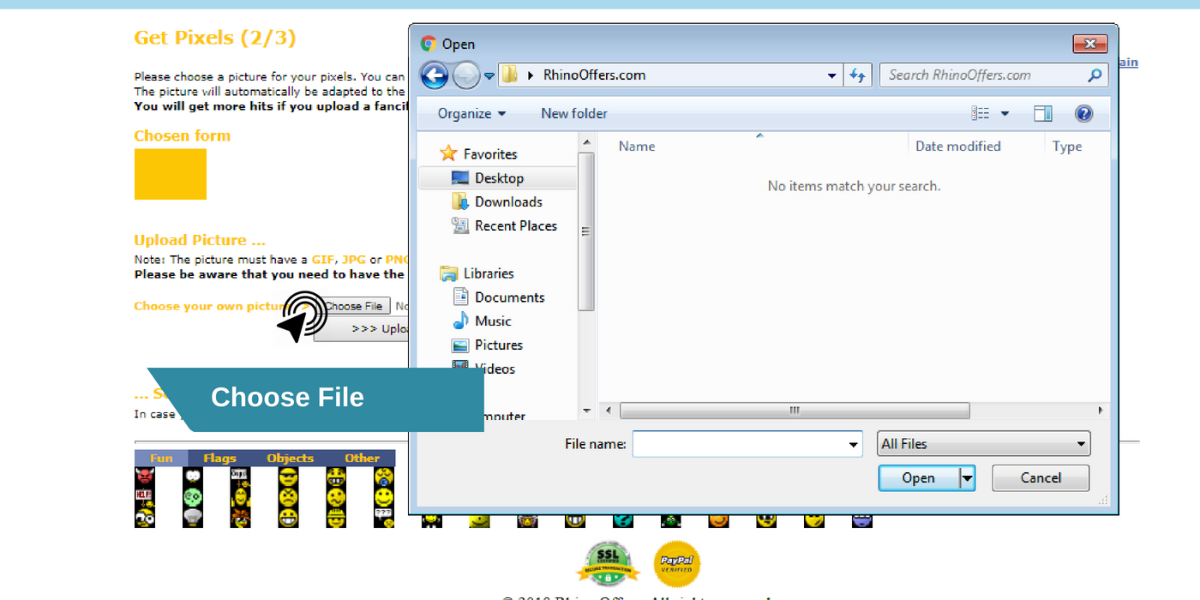
Task: Click the Open button
Action: point(918,478)
